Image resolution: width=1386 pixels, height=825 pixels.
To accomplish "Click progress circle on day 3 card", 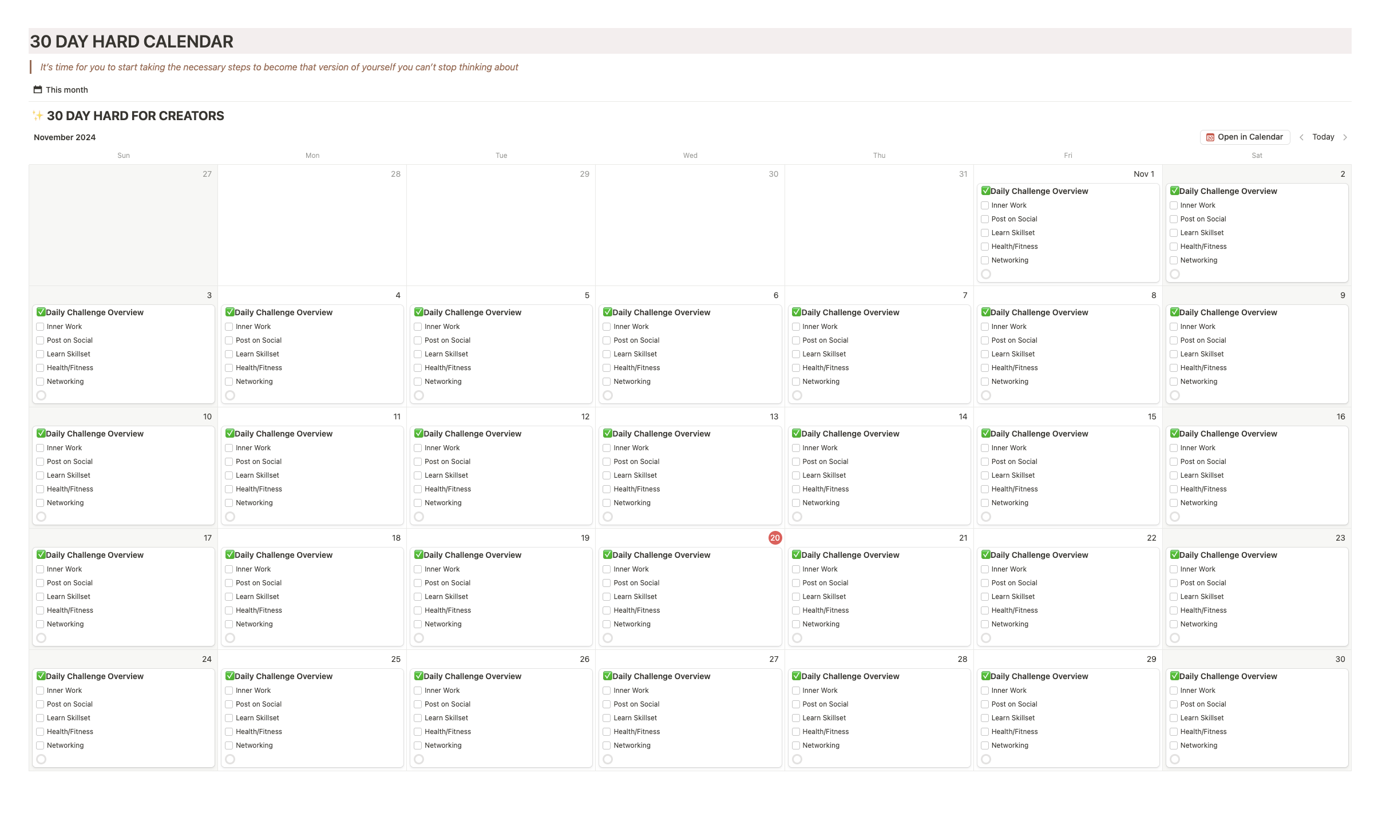I will [x=41, y=395].
